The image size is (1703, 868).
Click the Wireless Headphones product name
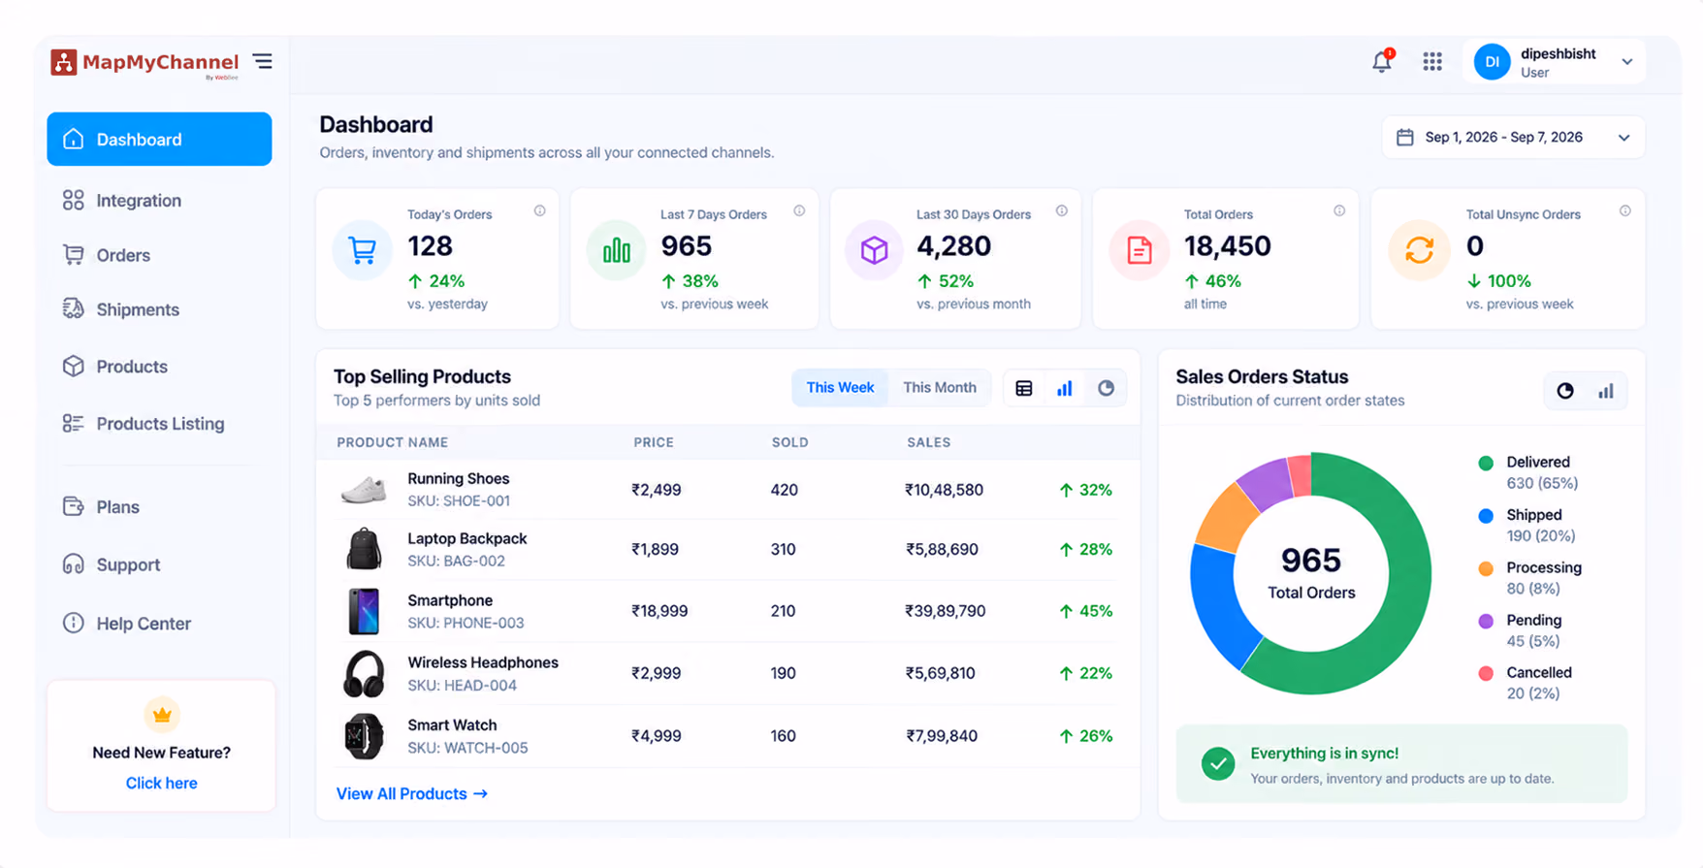(x=483, y=662)
